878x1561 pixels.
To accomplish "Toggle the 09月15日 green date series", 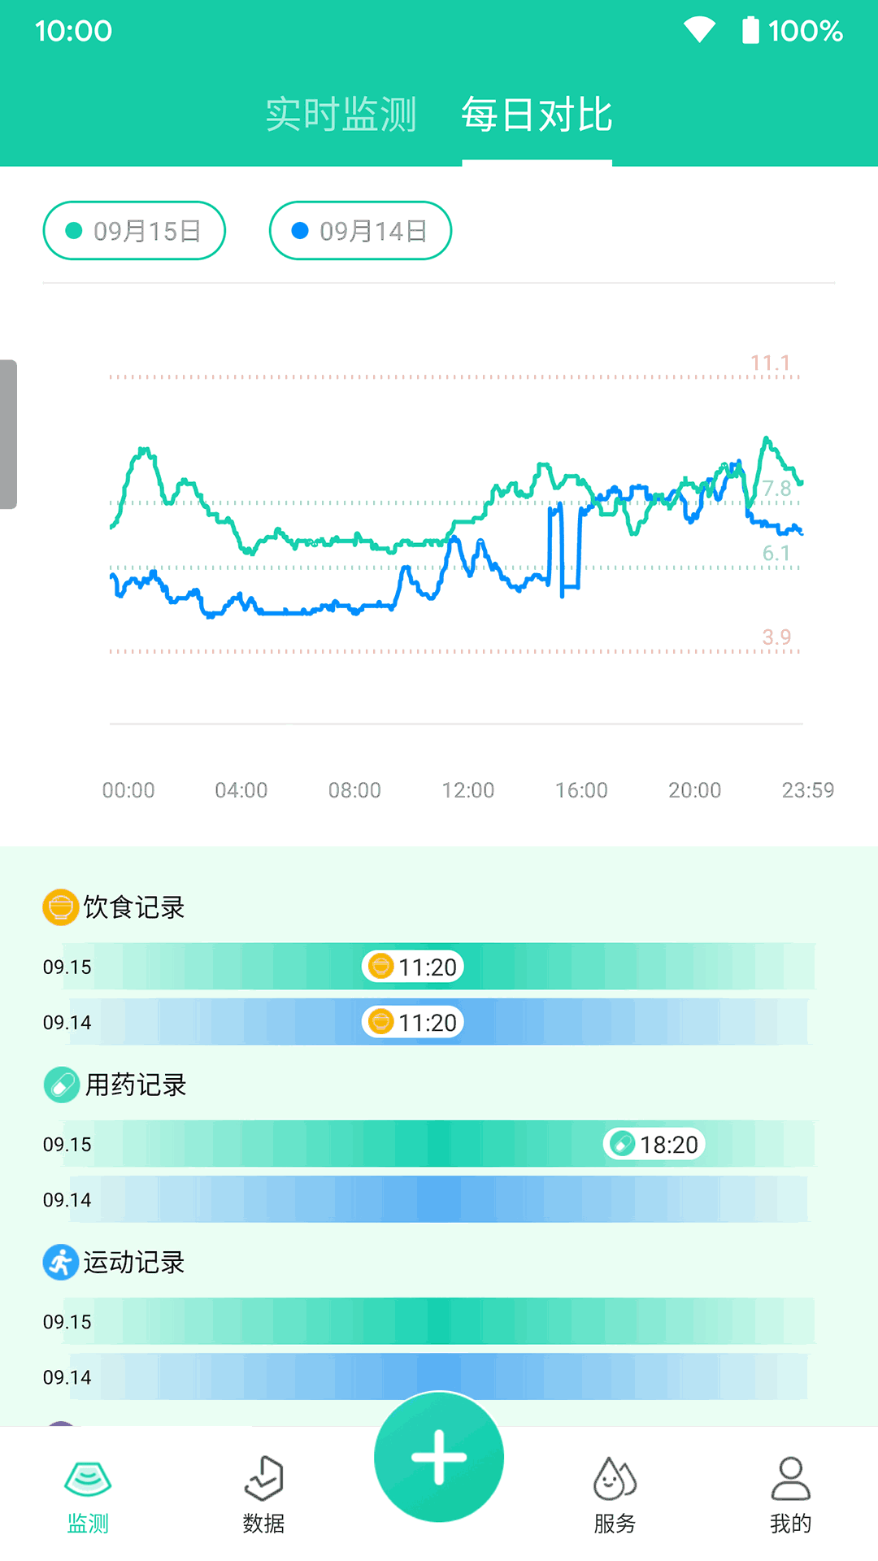I will click(x=134, y=231).
